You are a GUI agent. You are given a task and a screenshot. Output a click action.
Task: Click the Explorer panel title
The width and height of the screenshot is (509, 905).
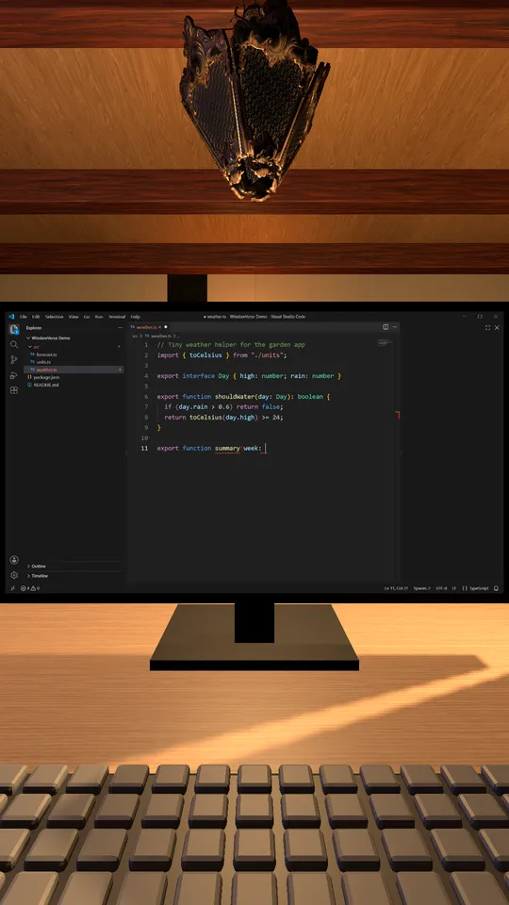pyautogui.click(x=34, y=328)
